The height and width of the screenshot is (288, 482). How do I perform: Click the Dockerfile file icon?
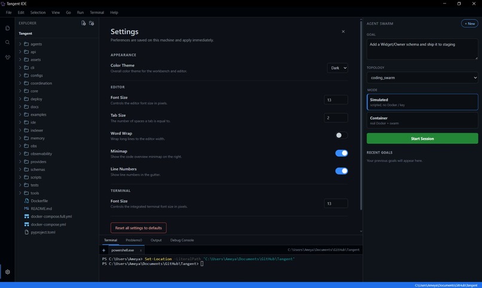(x=26, y=201)
